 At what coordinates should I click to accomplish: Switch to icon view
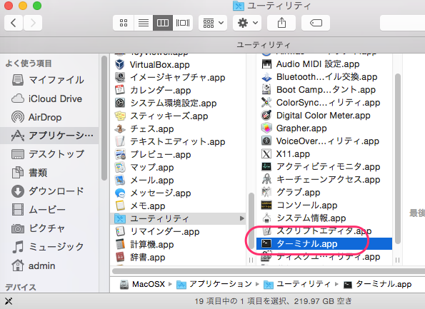click(x=124, y=23)
